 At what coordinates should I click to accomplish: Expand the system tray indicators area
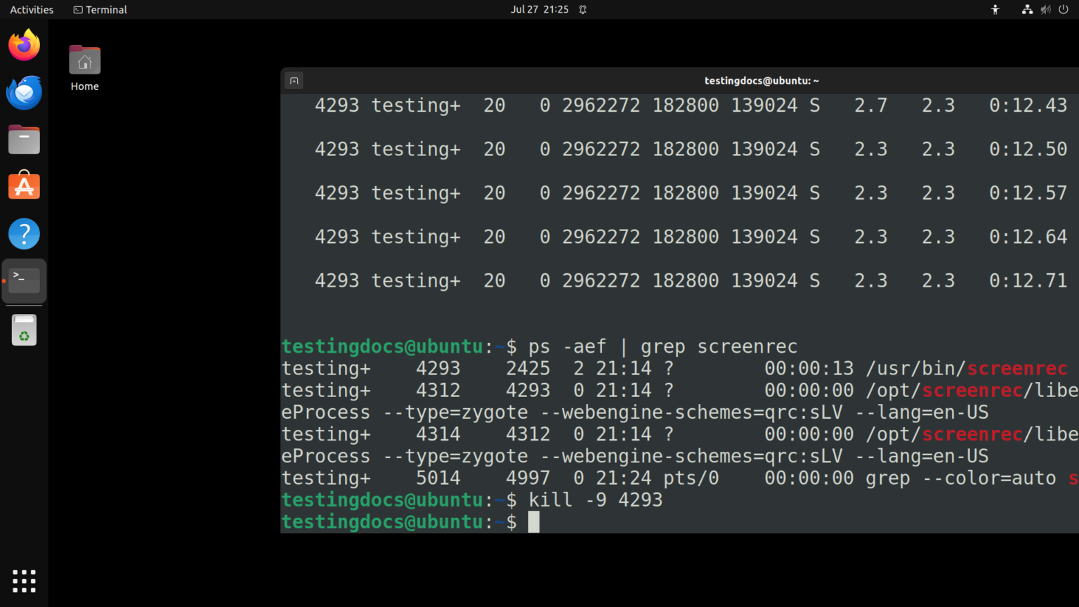[1045, 9]
